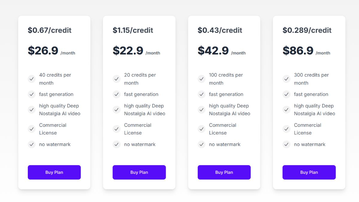Click no watermark checkmark in $0.289/credit card
Viewport: 359px width, 202px height.
coord(287,144)
